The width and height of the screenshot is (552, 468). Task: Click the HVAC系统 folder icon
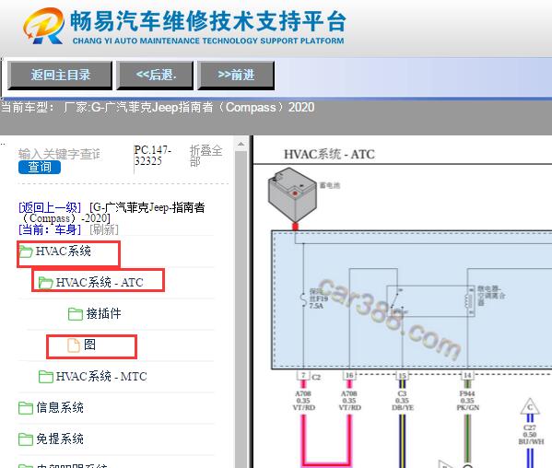pyautogui.click(x=26, y=252)
